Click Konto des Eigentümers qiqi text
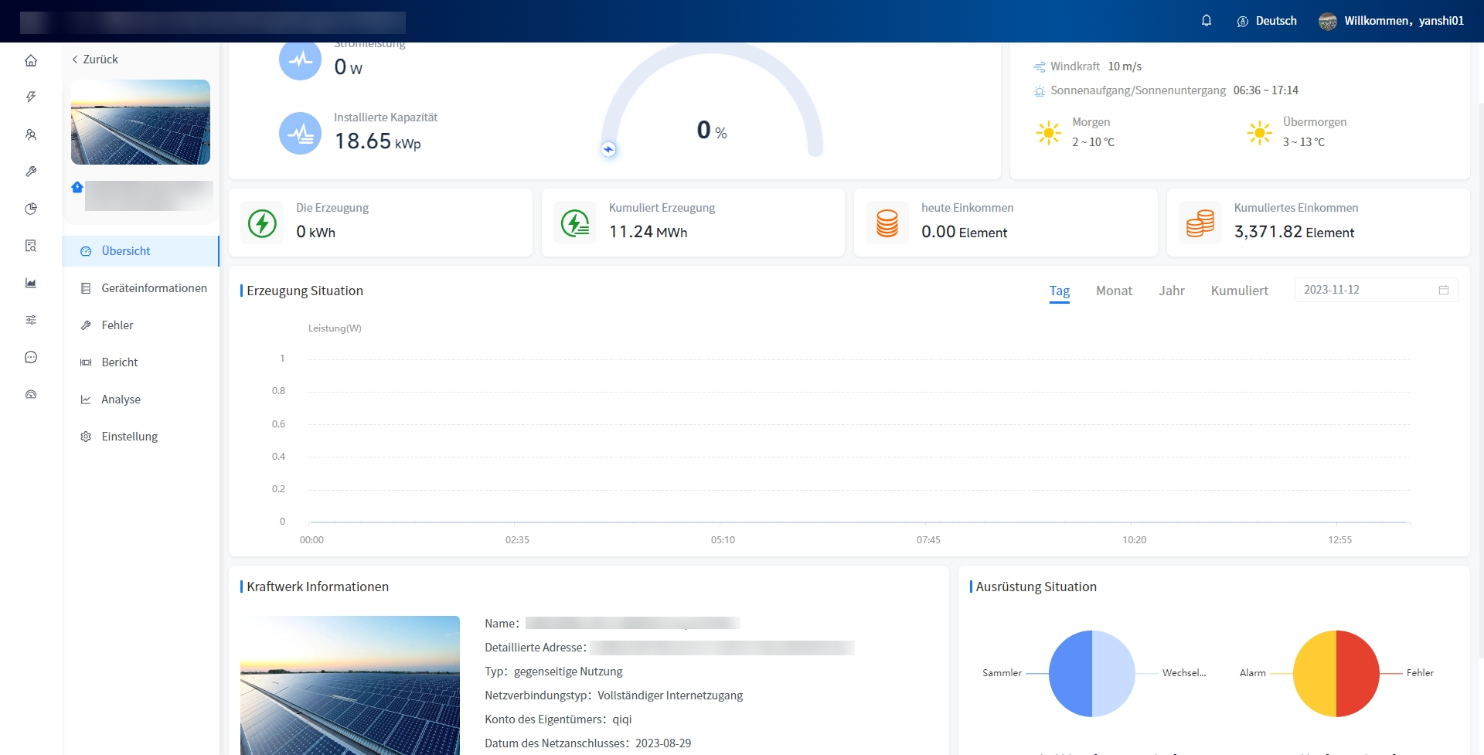This screenshot has height=755, width=1484. (558, 719)
